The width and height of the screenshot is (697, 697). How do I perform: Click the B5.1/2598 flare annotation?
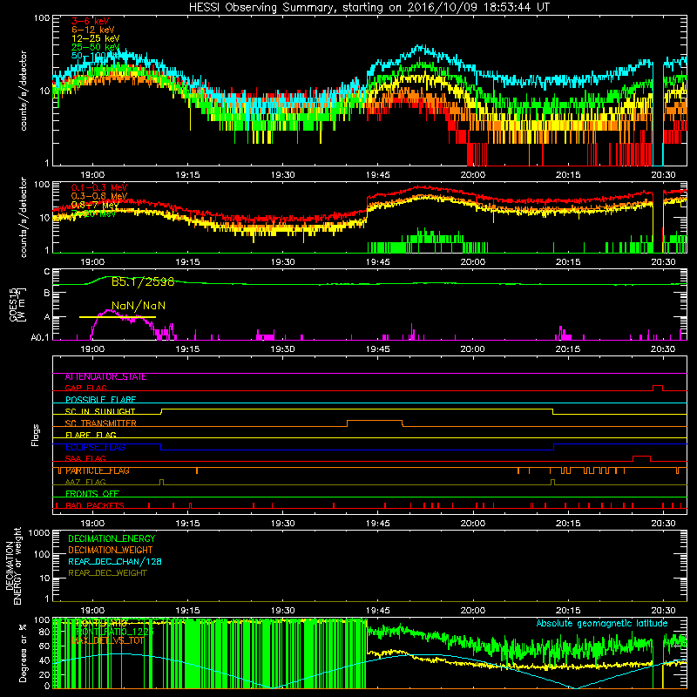click(143, 281)
